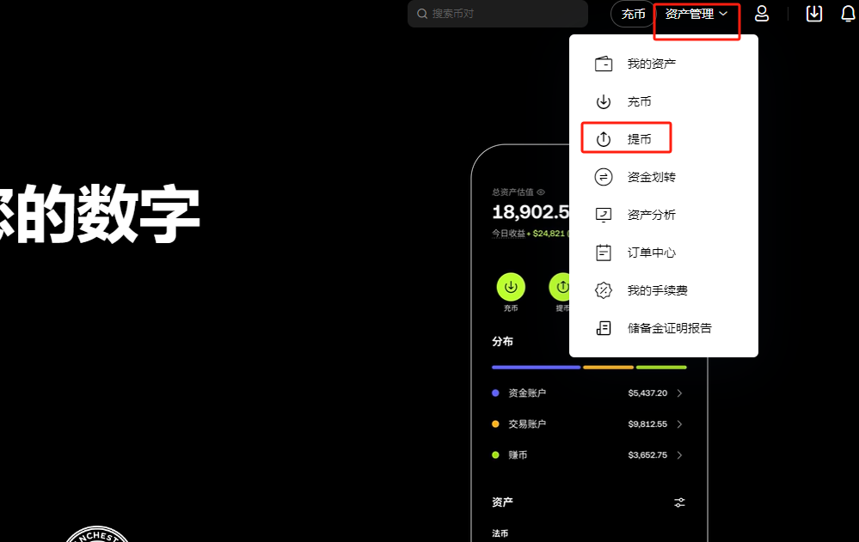Tap the green 提币 circle in phone mockup
The image size is (859, 542).
[559, 287]
